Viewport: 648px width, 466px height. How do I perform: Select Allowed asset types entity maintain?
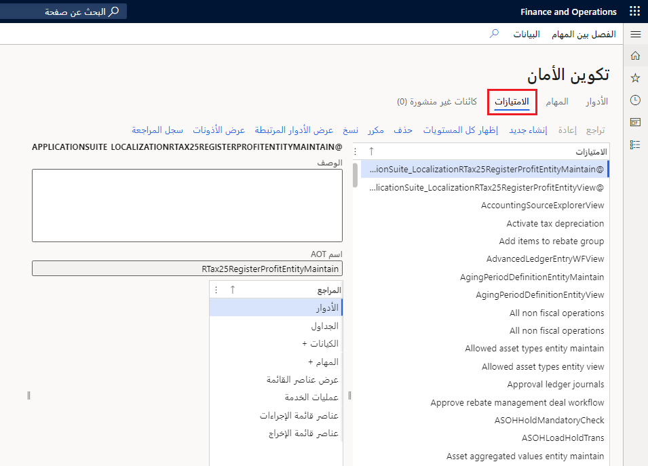(484, 349)
